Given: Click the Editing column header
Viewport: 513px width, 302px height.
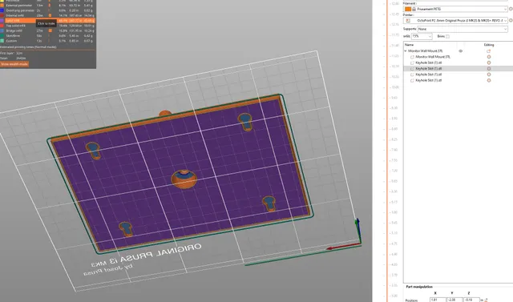Looking at the screenshot, I should pyautogui.click(x=489, y=45).
